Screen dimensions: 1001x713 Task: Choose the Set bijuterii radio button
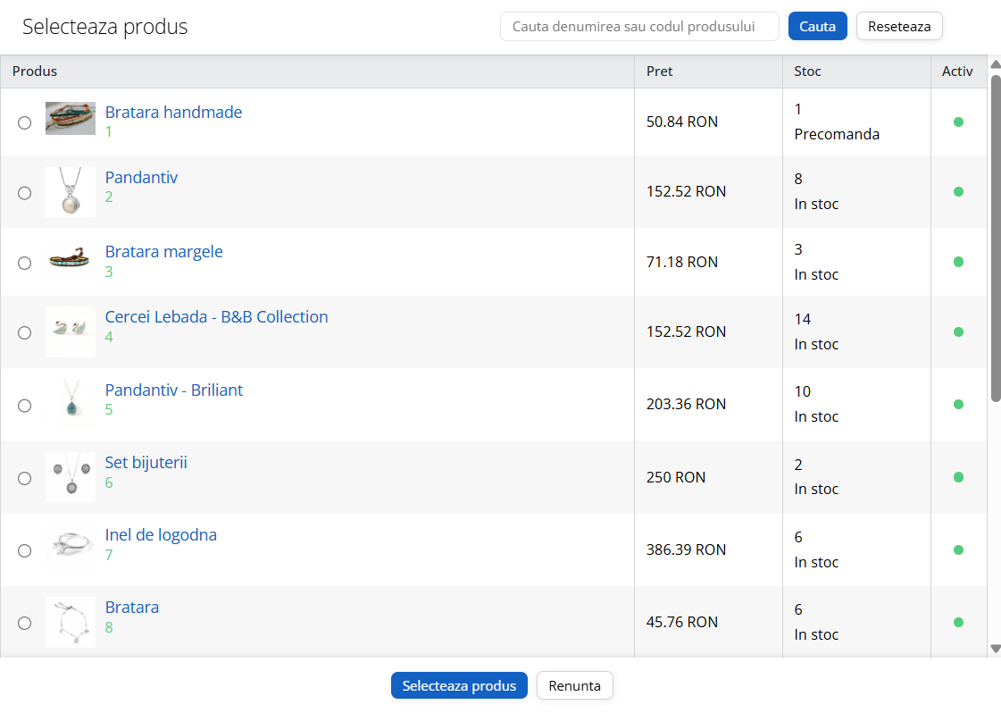[24, 479]
